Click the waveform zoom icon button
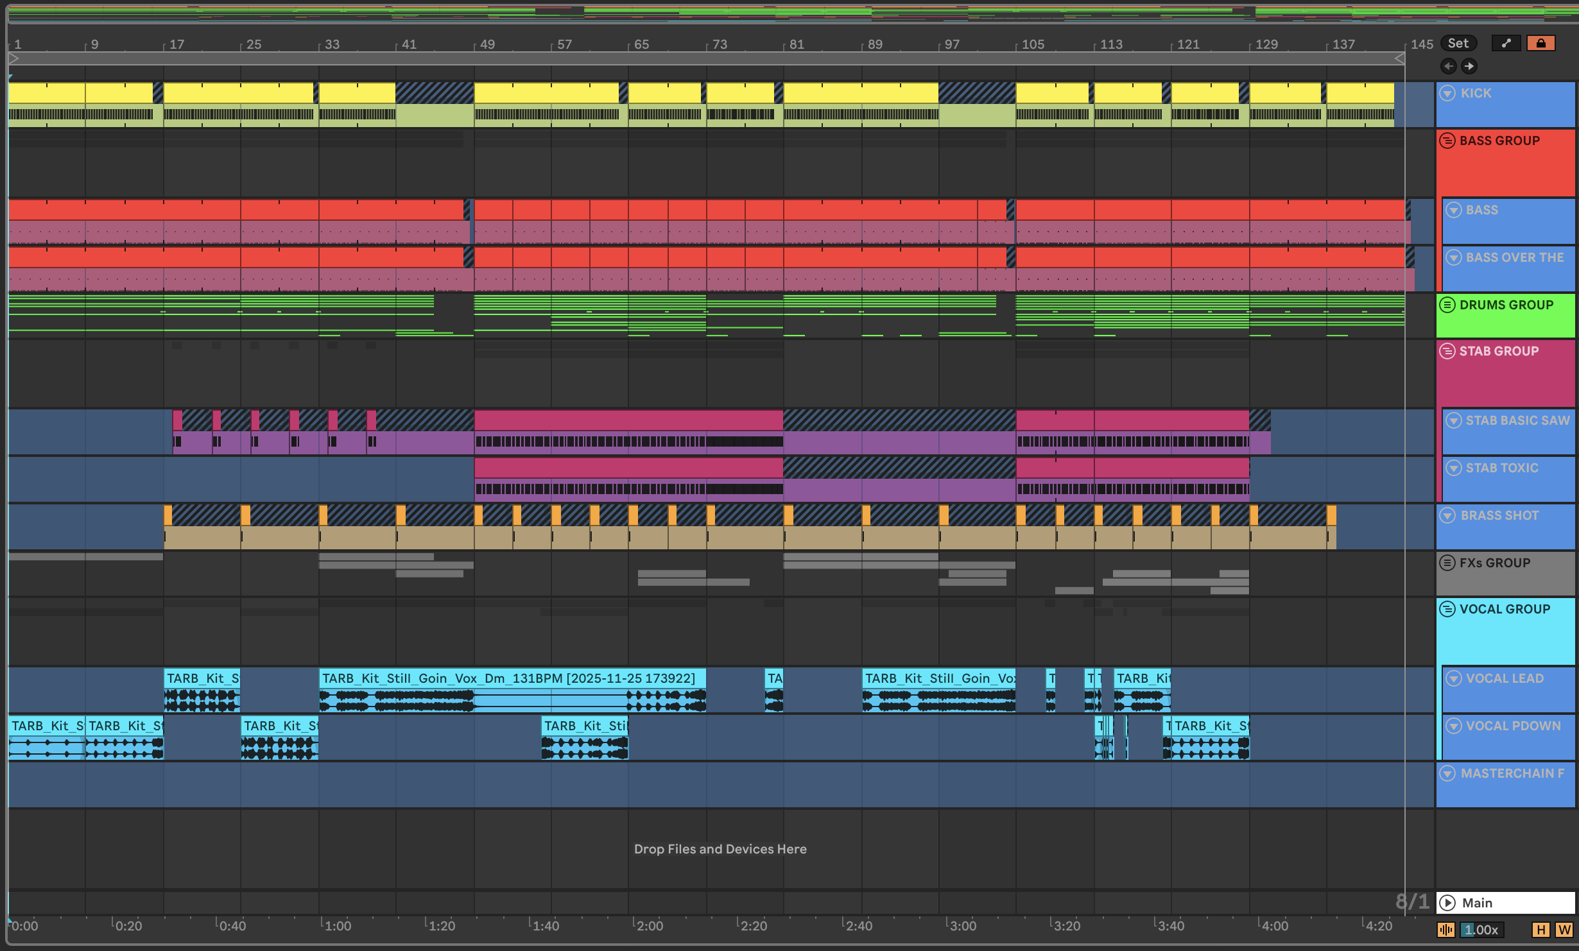The width and height of the screenshot is (1579, 951). 1445,930
